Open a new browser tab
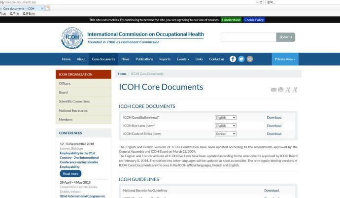This screenshot has height=198, width=340. [x=47, y=8]
